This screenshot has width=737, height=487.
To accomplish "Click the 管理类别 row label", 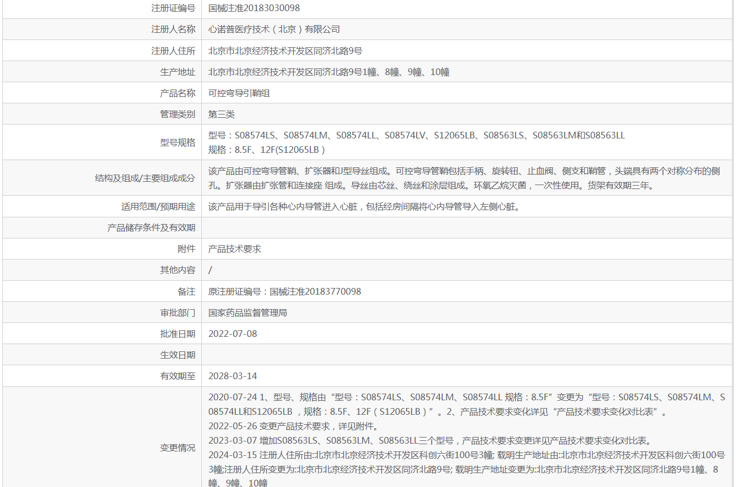I will (177, 115).
